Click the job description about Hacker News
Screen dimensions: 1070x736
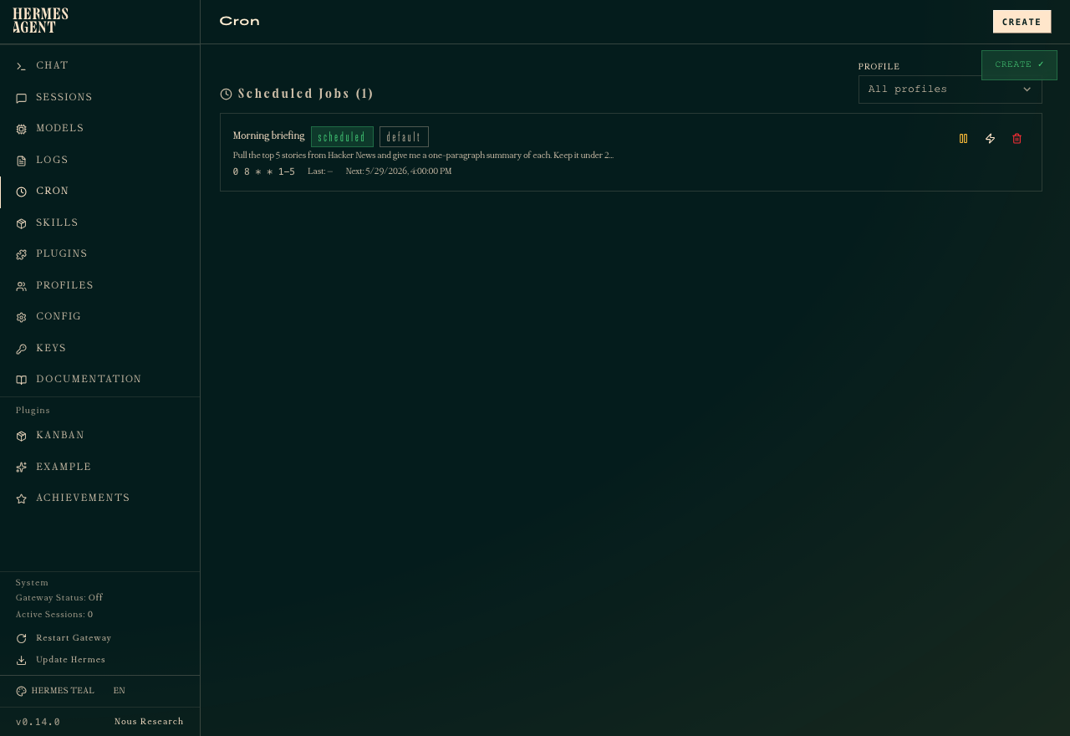(x=423, y=156)
